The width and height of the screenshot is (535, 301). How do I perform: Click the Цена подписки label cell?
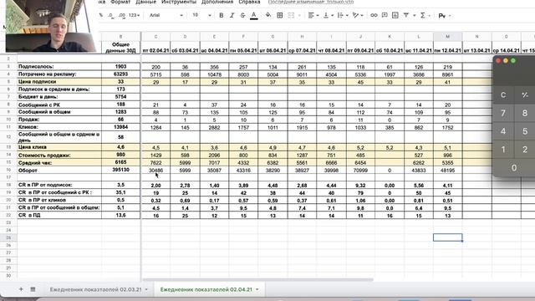point(59,82)
